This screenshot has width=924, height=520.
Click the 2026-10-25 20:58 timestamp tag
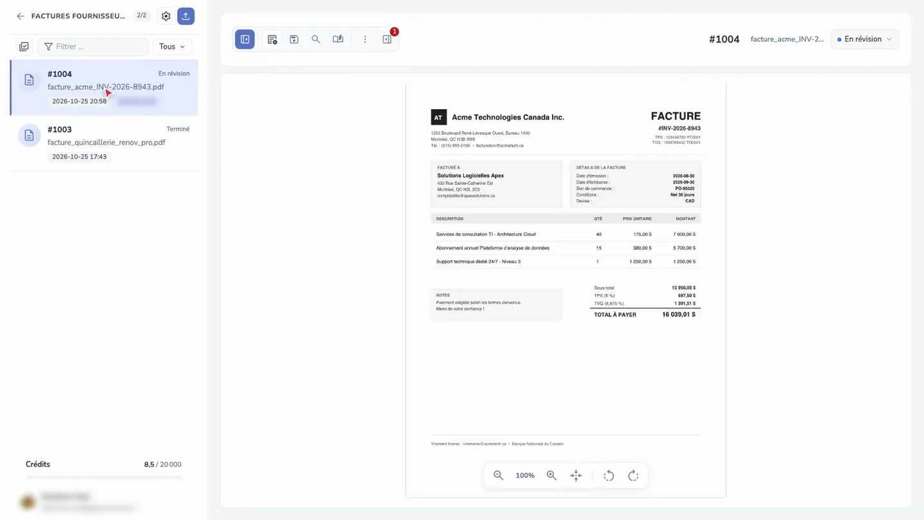[80, 101]
